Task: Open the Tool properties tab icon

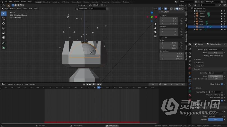Action: coord(190,49)
